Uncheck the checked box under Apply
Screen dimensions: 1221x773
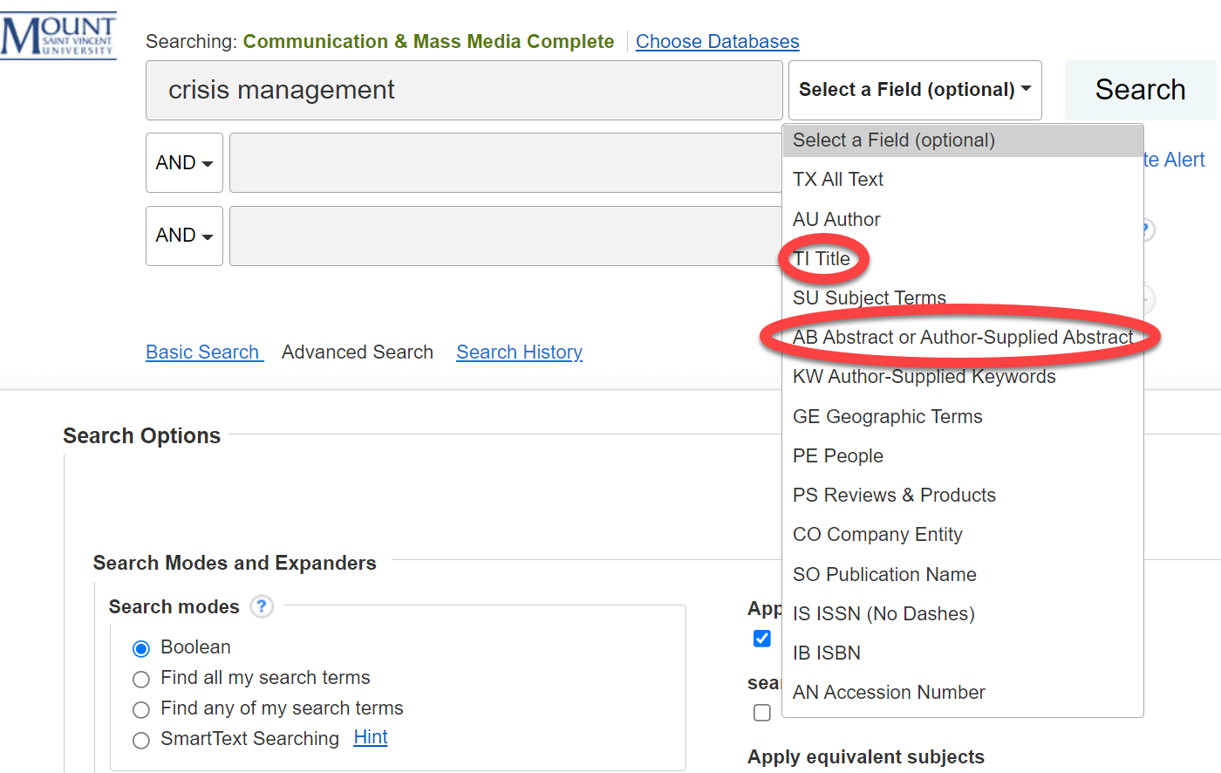coord(762,639)
